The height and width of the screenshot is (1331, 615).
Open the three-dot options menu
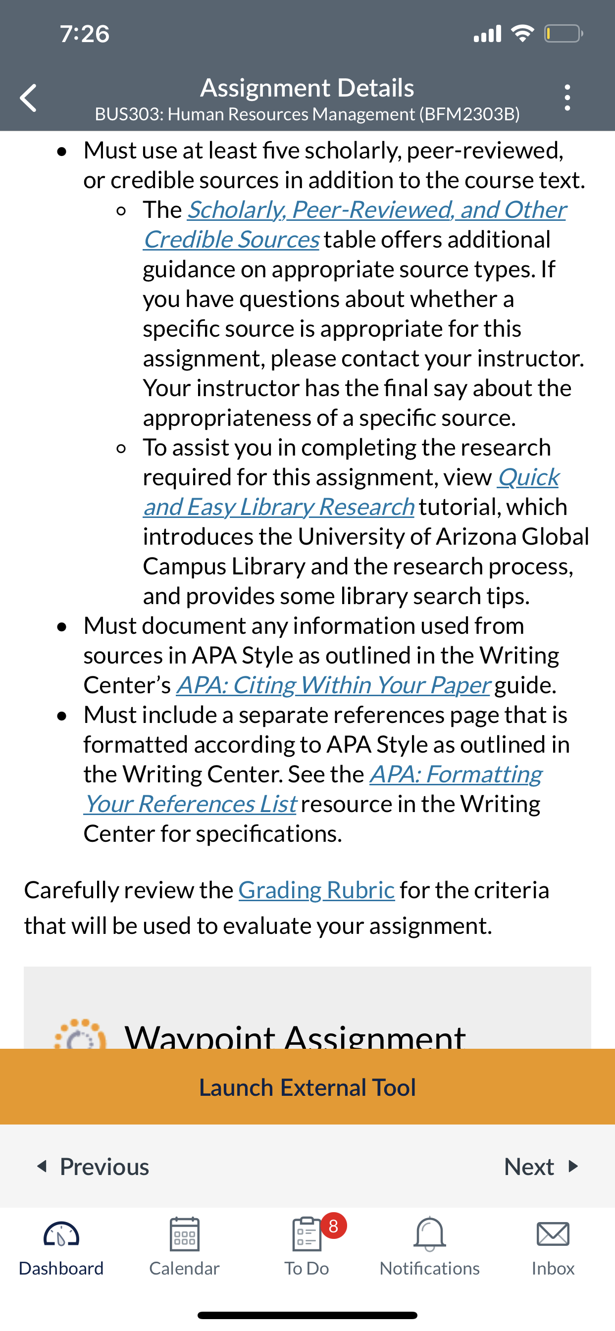[x=567, y=98]
